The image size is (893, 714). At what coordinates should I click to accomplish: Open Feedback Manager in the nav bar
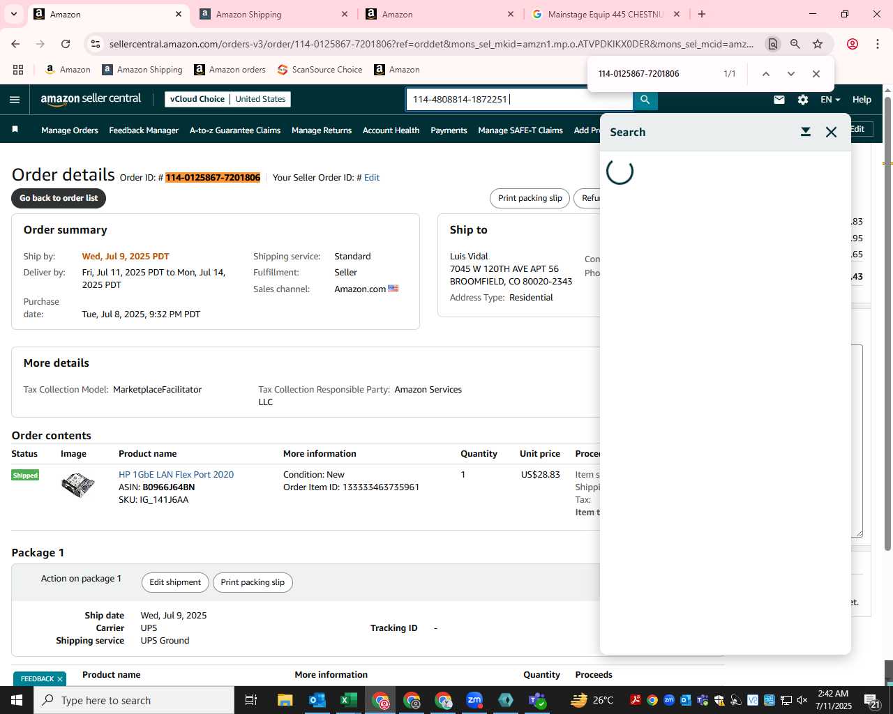point(144,130)
